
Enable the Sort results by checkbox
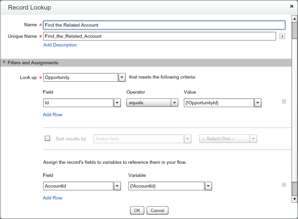tap(48, 138)
